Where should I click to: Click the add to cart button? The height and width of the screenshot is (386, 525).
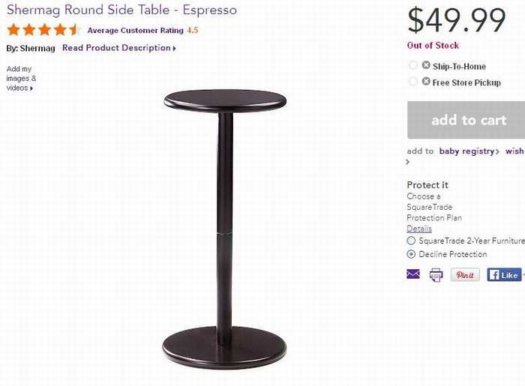[467, 120]
